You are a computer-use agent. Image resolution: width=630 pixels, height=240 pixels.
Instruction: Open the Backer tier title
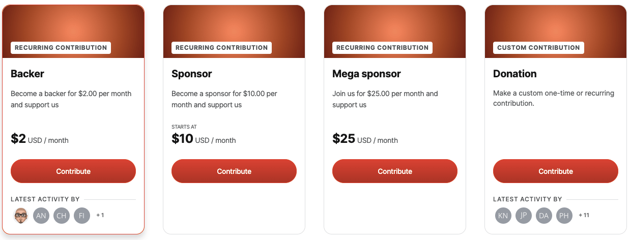27,74
